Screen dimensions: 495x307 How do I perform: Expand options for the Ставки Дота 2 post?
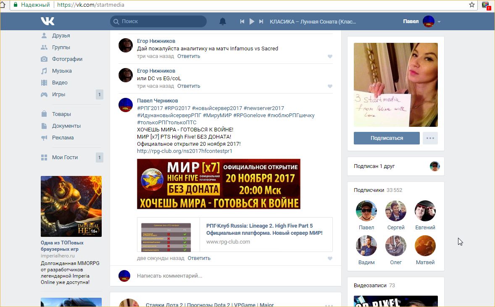point(329,305)
